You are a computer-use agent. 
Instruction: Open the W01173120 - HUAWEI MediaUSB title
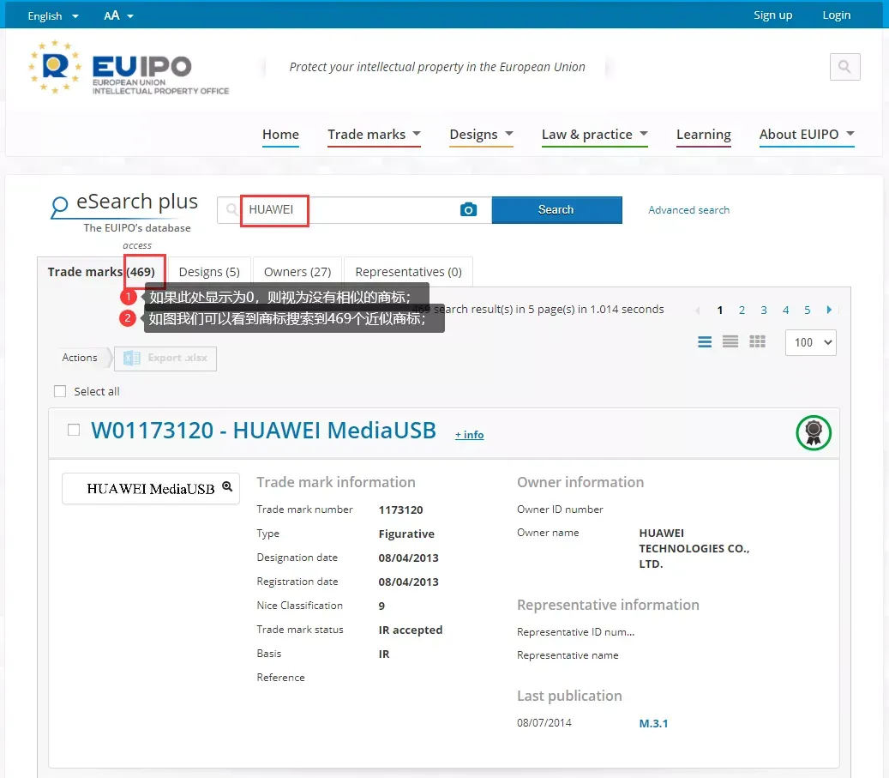click(x=264, y=430)
